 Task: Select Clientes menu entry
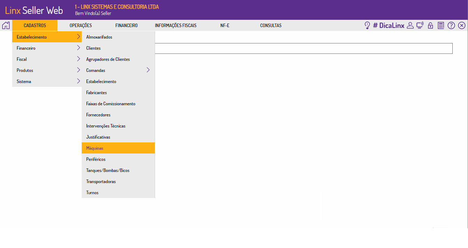[118, 48]
